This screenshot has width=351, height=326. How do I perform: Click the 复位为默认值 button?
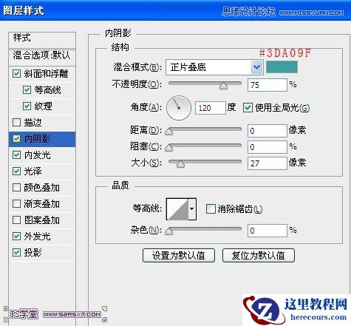(259, 256)
